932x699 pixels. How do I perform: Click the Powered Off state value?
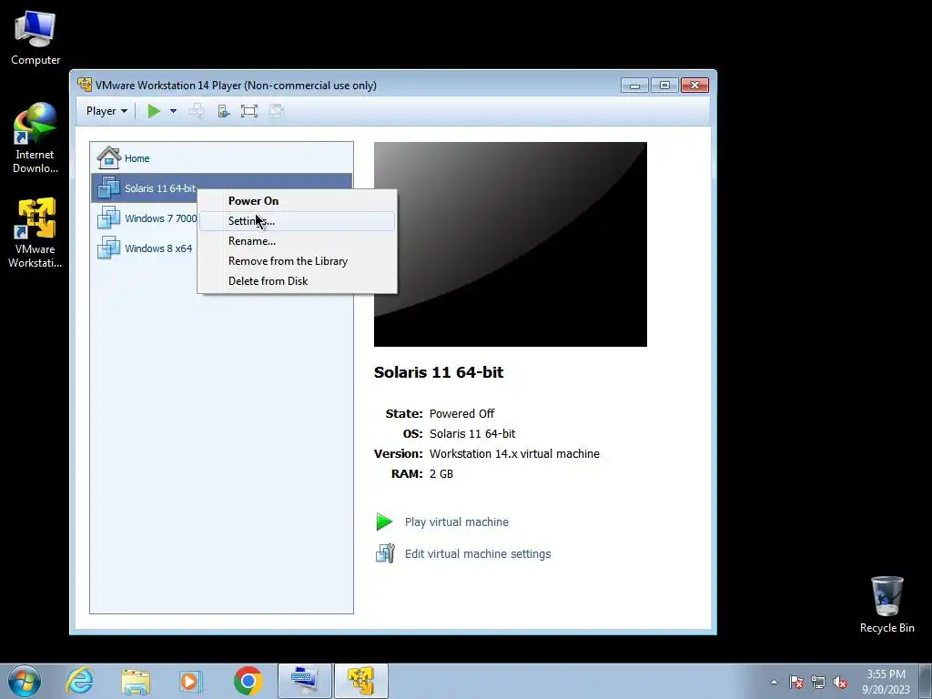click(x=461, y=414)
